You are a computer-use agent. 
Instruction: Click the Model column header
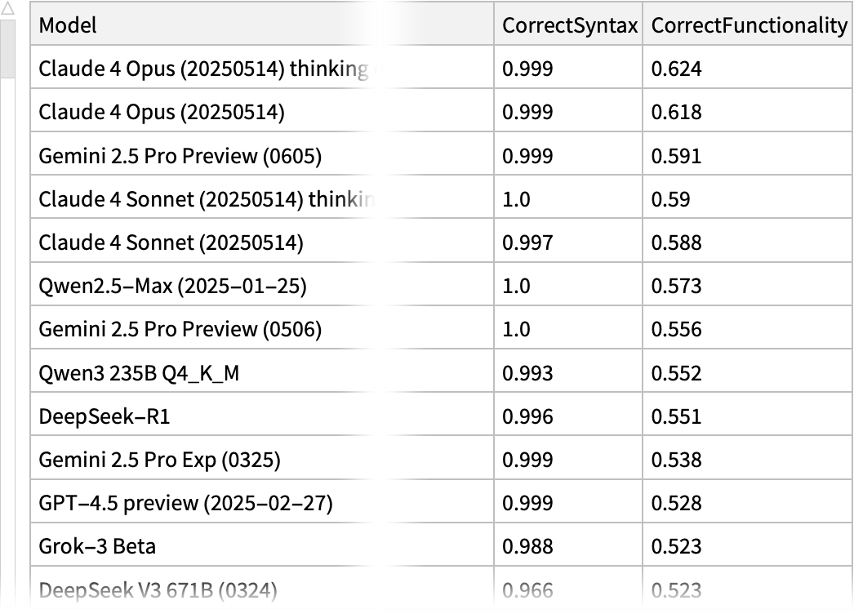(69, 25)
